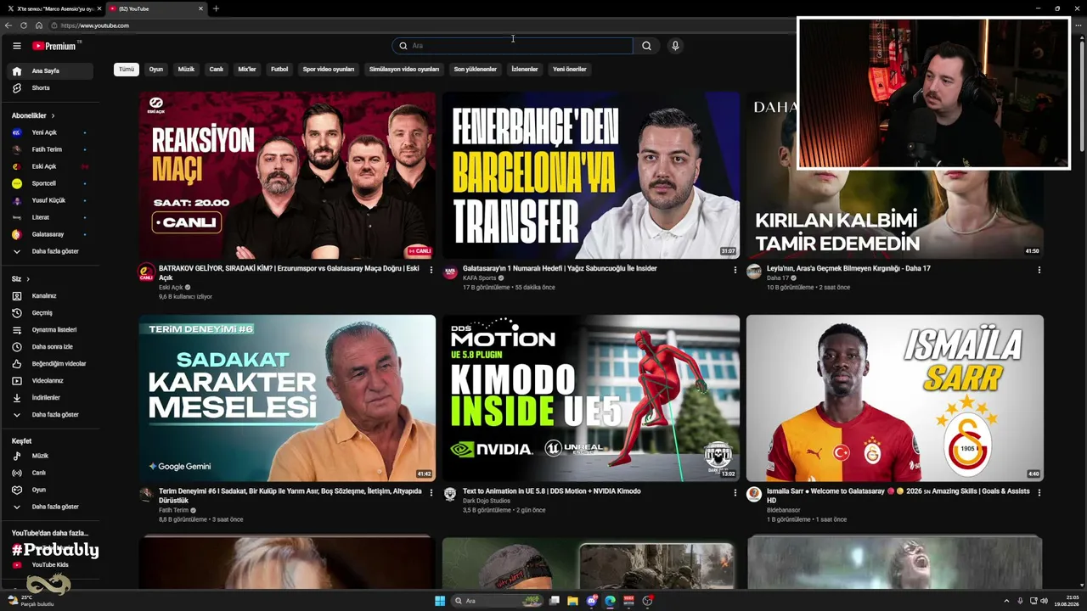Screen dimensions: 1087x611
Task: Select the Futbol filter chip
Action: [x=279, y=70]
